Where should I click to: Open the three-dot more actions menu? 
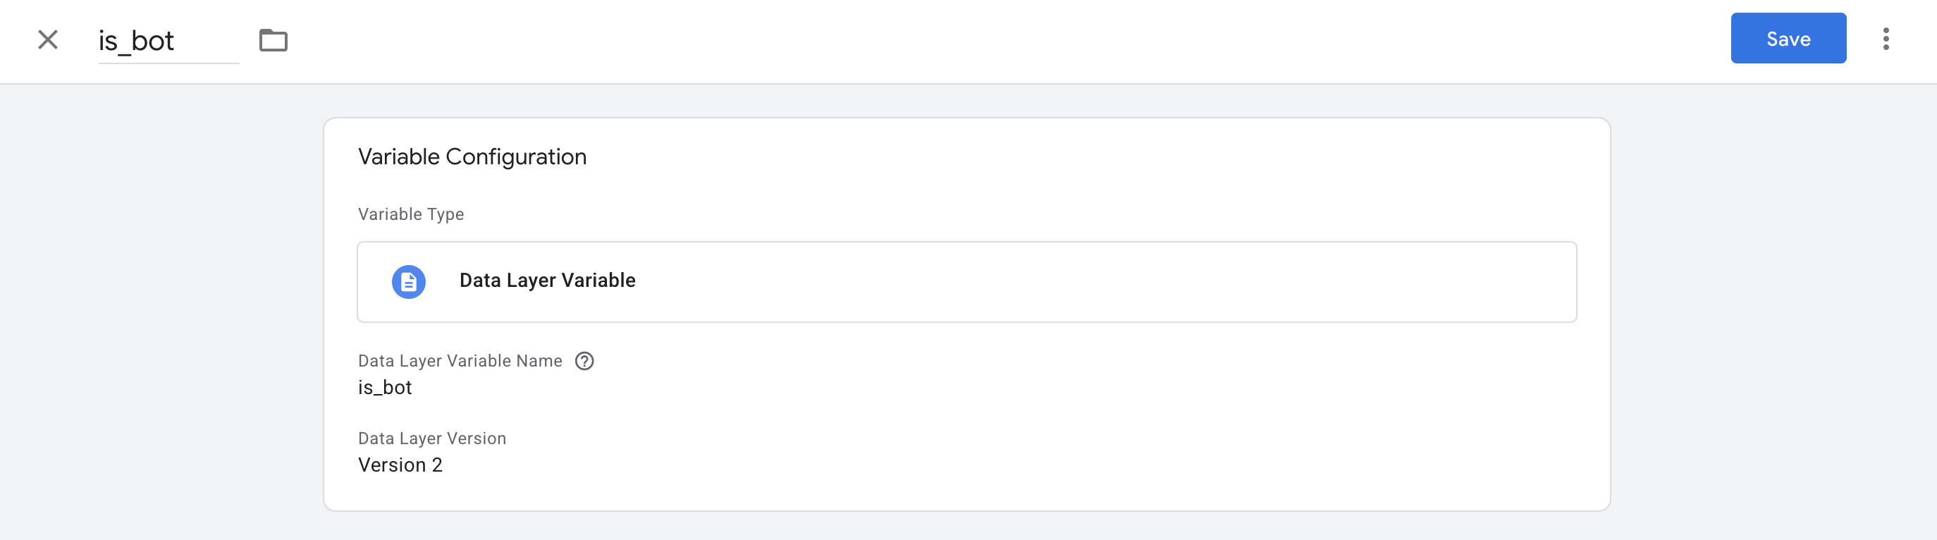1885,38
